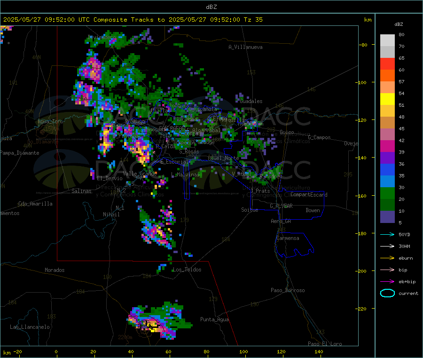Click the 'Carmensa' map label

(288, 238)
